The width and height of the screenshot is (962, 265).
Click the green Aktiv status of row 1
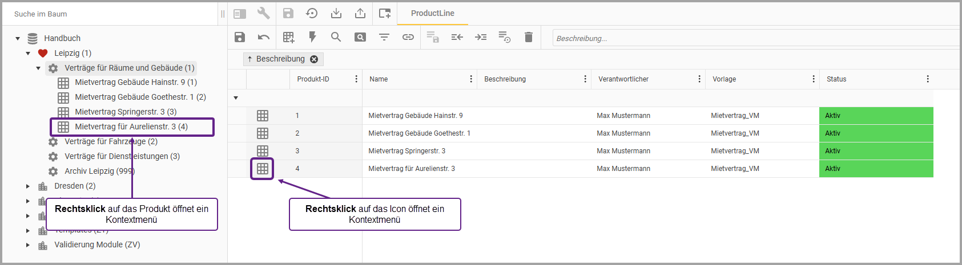tap(876, 116)
